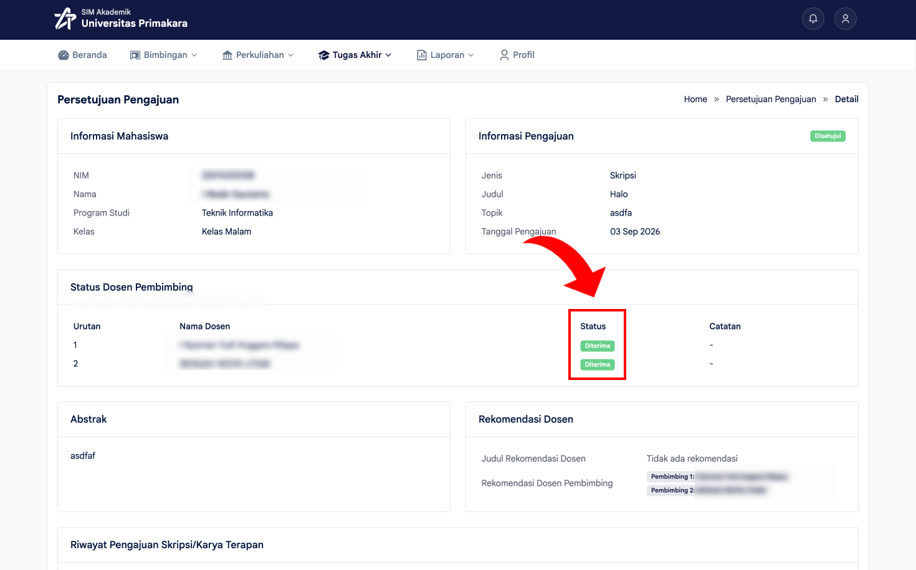The image size is (916, 570).
Task: Open the user account icon
Action: (846, 19)
